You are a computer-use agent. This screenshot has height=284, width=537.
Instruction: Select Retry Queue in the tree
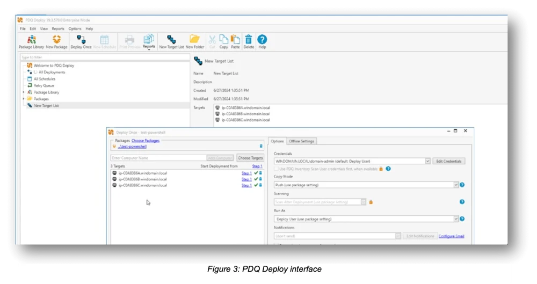click(44, 86)
